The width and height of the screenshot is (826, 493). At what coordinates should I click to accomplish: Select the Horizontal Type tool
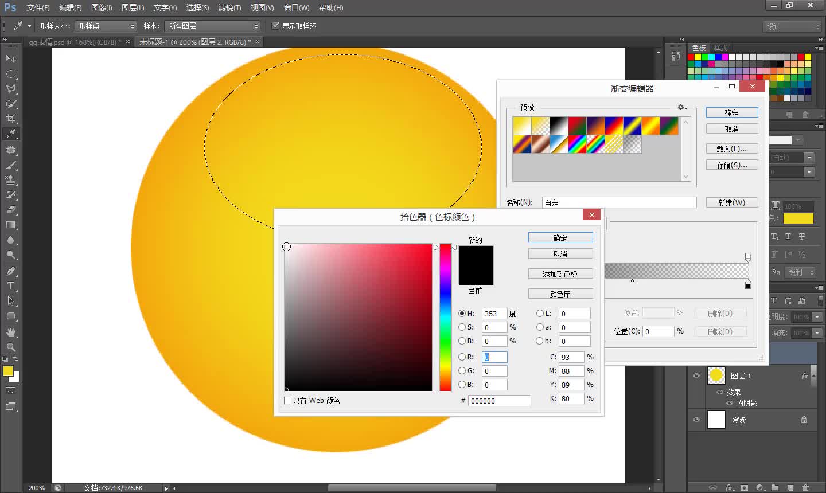(10, 286)
